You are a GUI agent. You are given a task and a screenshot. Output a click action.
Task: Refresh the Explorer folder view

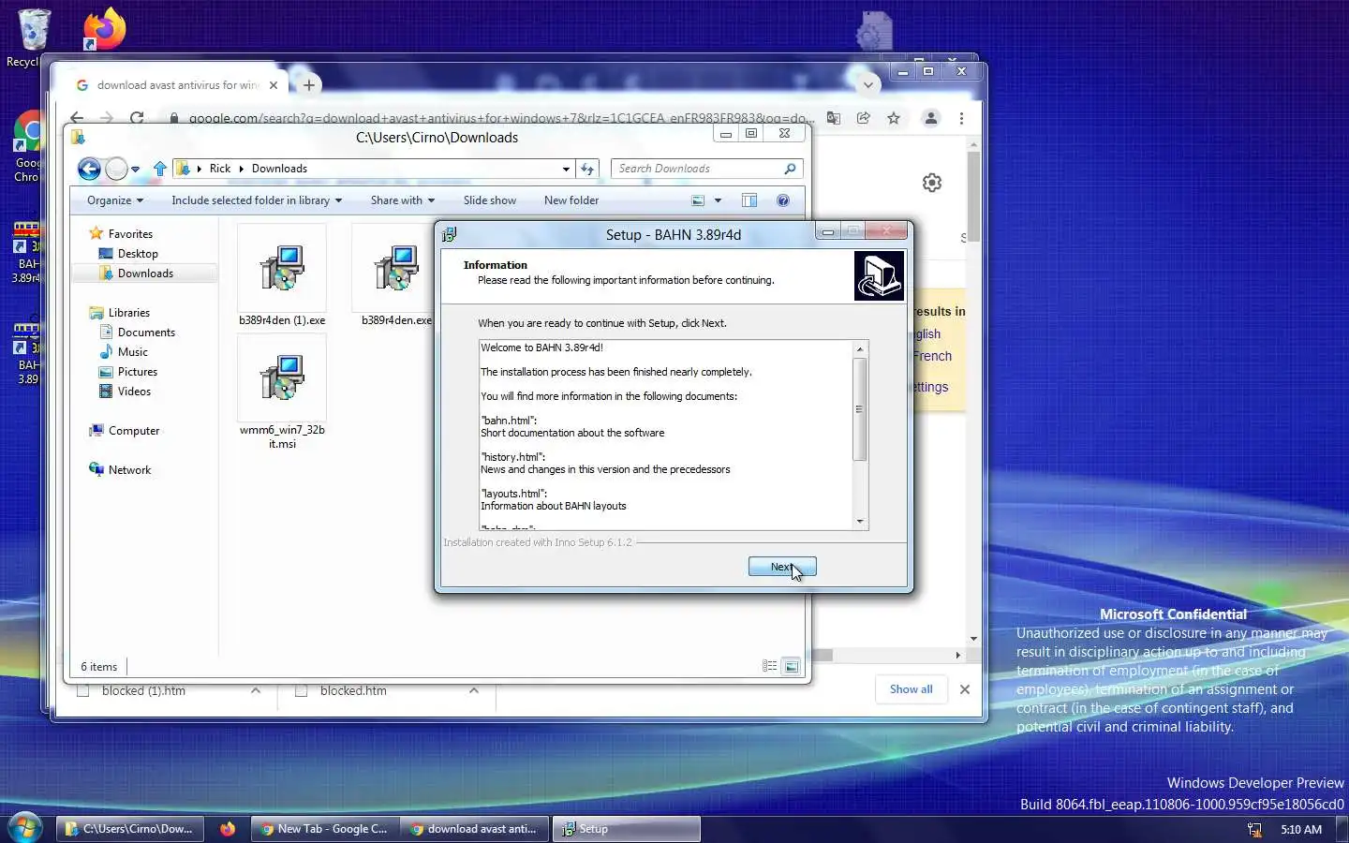[x=587, y=169]
